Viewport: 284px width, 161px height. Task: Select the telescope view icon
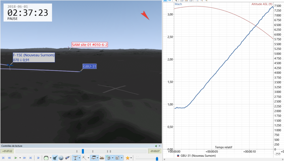pos(67,158)
